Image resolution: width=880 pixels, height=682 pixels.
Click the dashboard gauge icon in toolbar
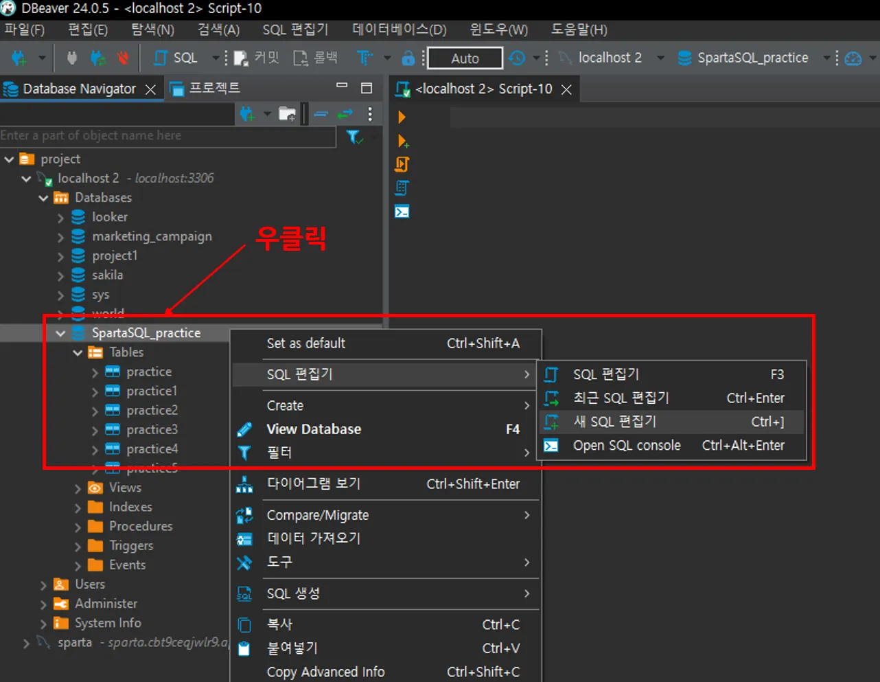(853, 58)
